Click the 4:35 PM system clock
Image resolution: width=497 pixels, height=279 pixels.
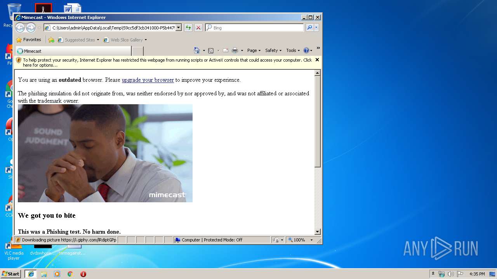tap(477, 274)
